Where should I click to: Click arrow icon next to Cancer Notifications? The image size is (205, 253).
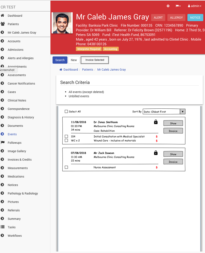[2, 83]
